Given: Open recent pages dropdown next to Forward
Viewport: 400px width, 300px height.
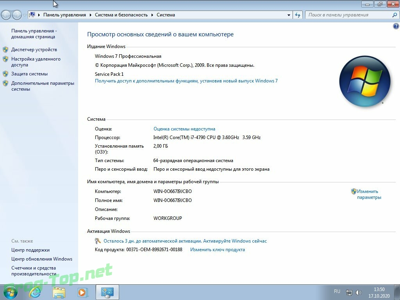Looking at the screenshot, I should point(25,15).
